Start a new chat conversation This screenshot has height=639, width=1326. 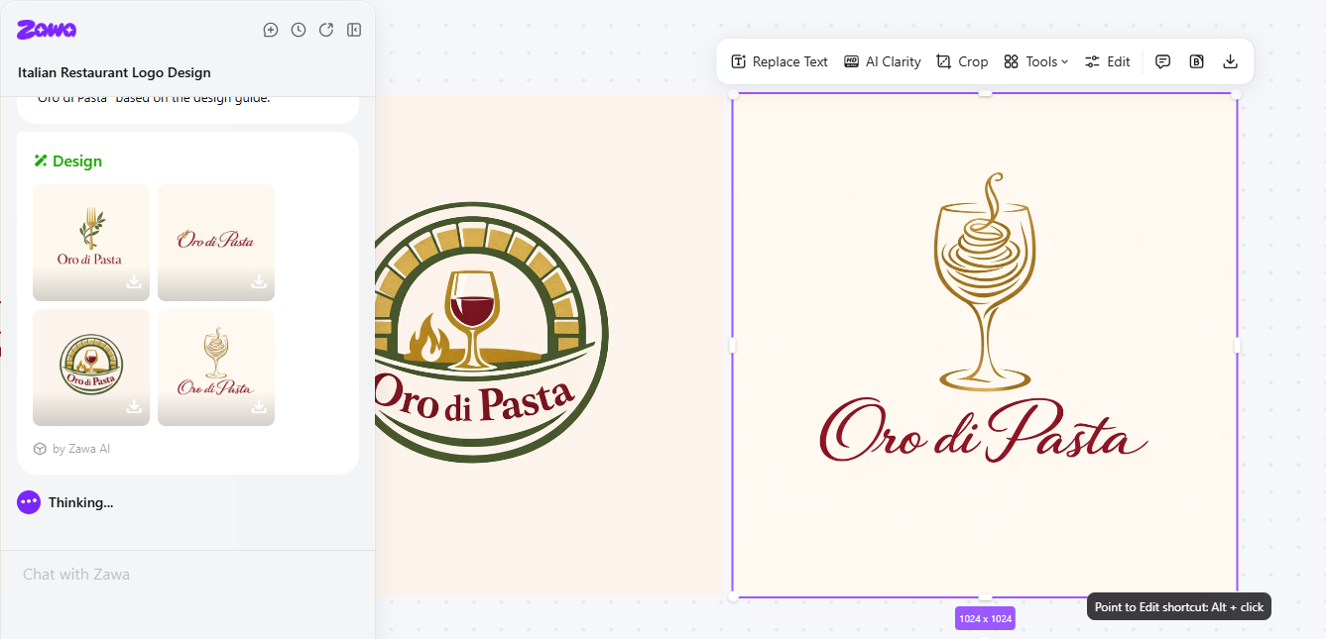click(x=271, y=30)
